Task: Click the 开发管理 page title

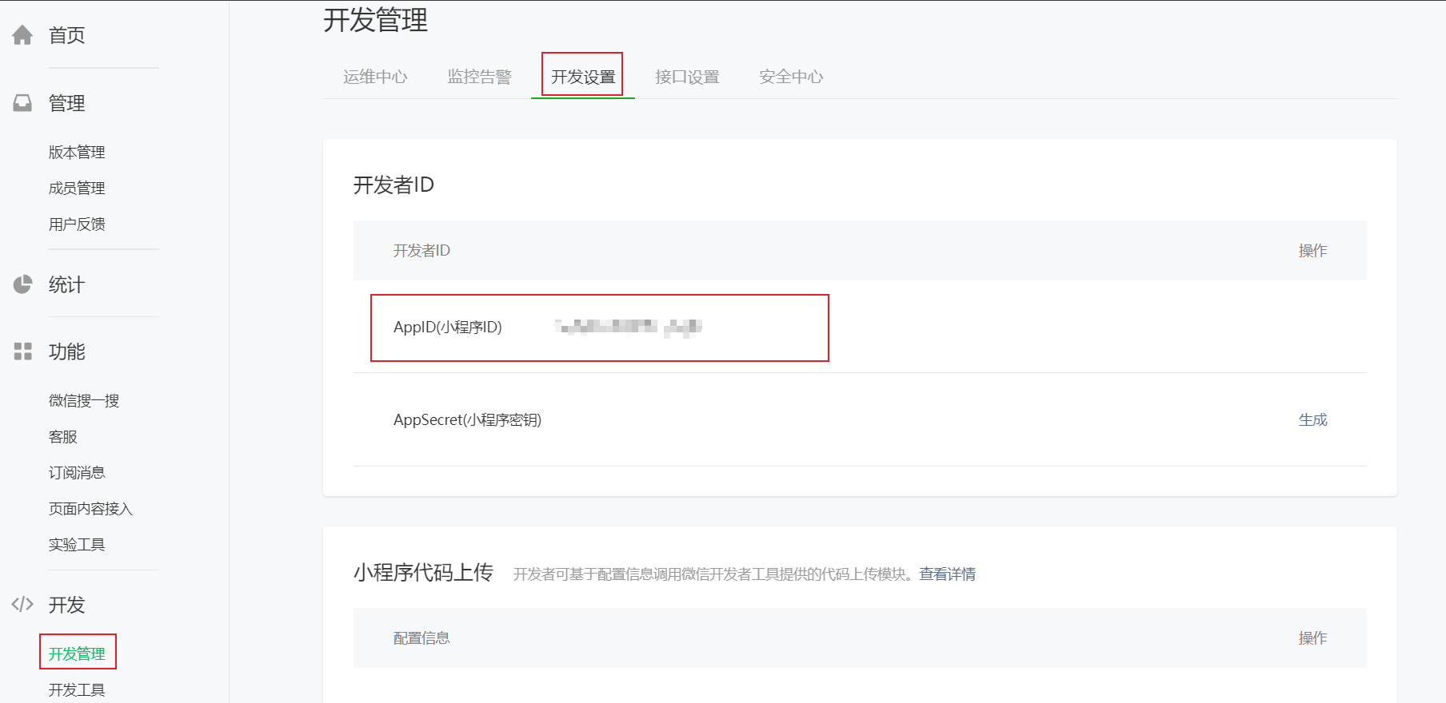Action: tap(375, 19)
